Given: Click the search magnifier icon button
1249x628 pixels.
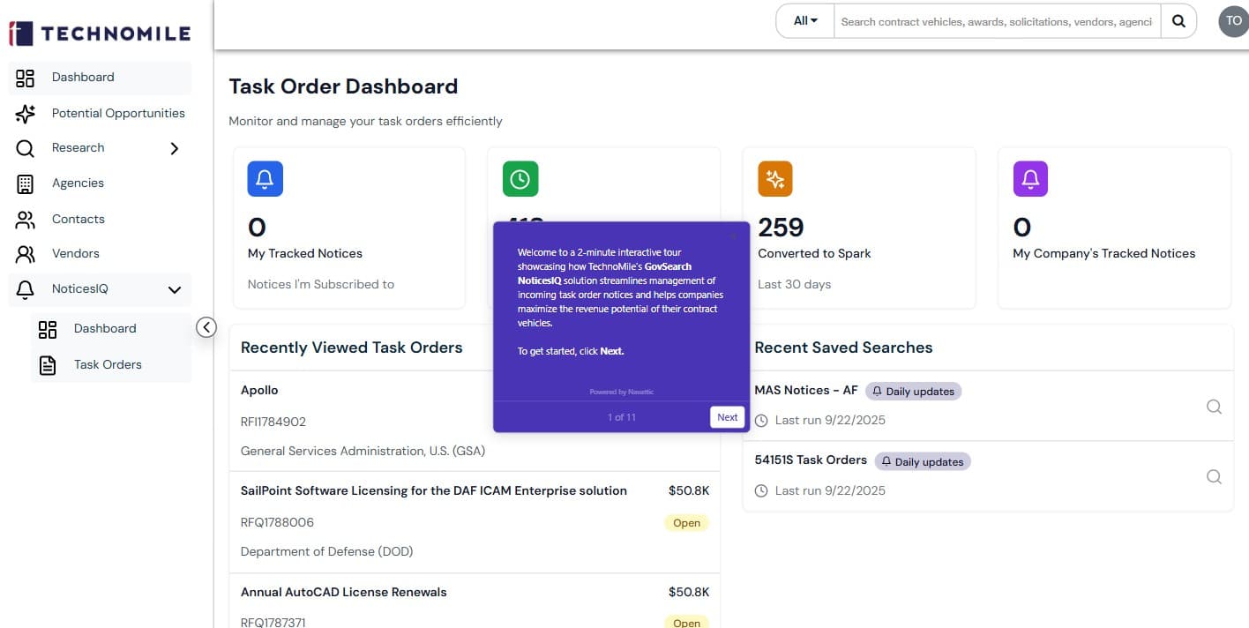Looking at the screenshot, I should (x=1178, y=21).
